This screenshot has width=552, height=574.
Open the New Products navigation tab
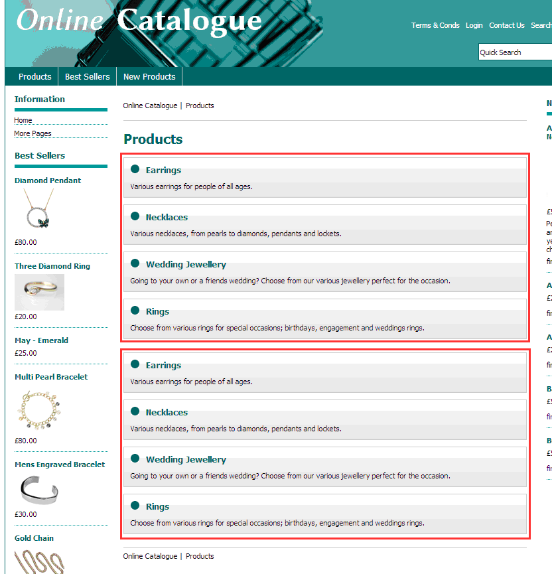149,77
